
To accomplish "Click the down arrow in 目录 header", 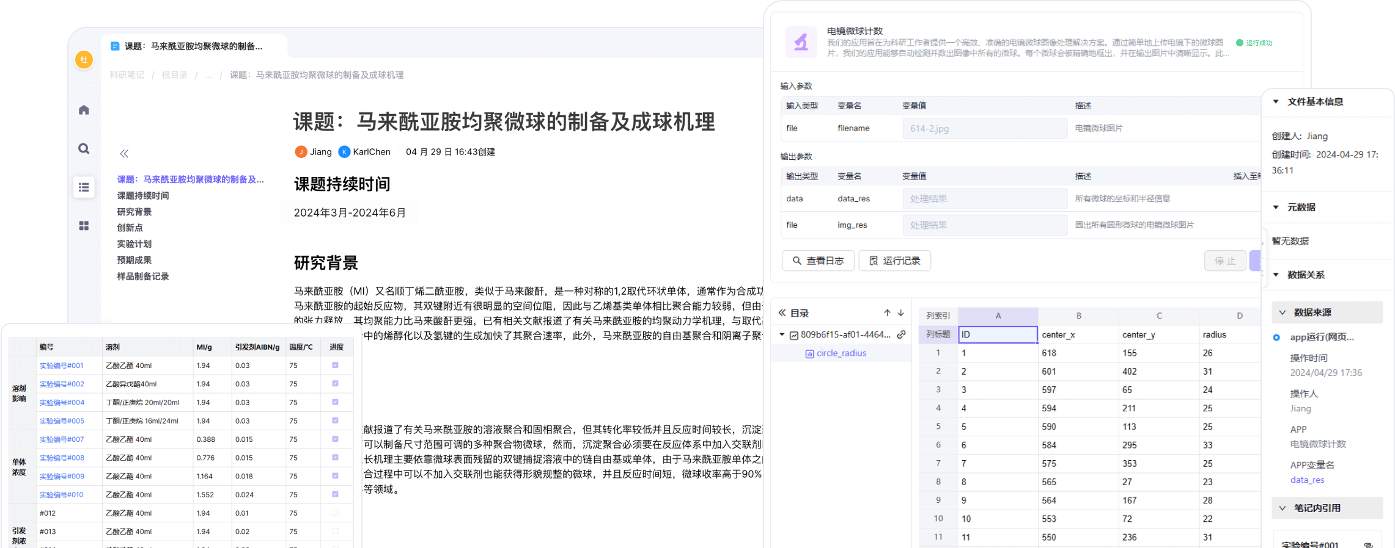I will point(901,313).
